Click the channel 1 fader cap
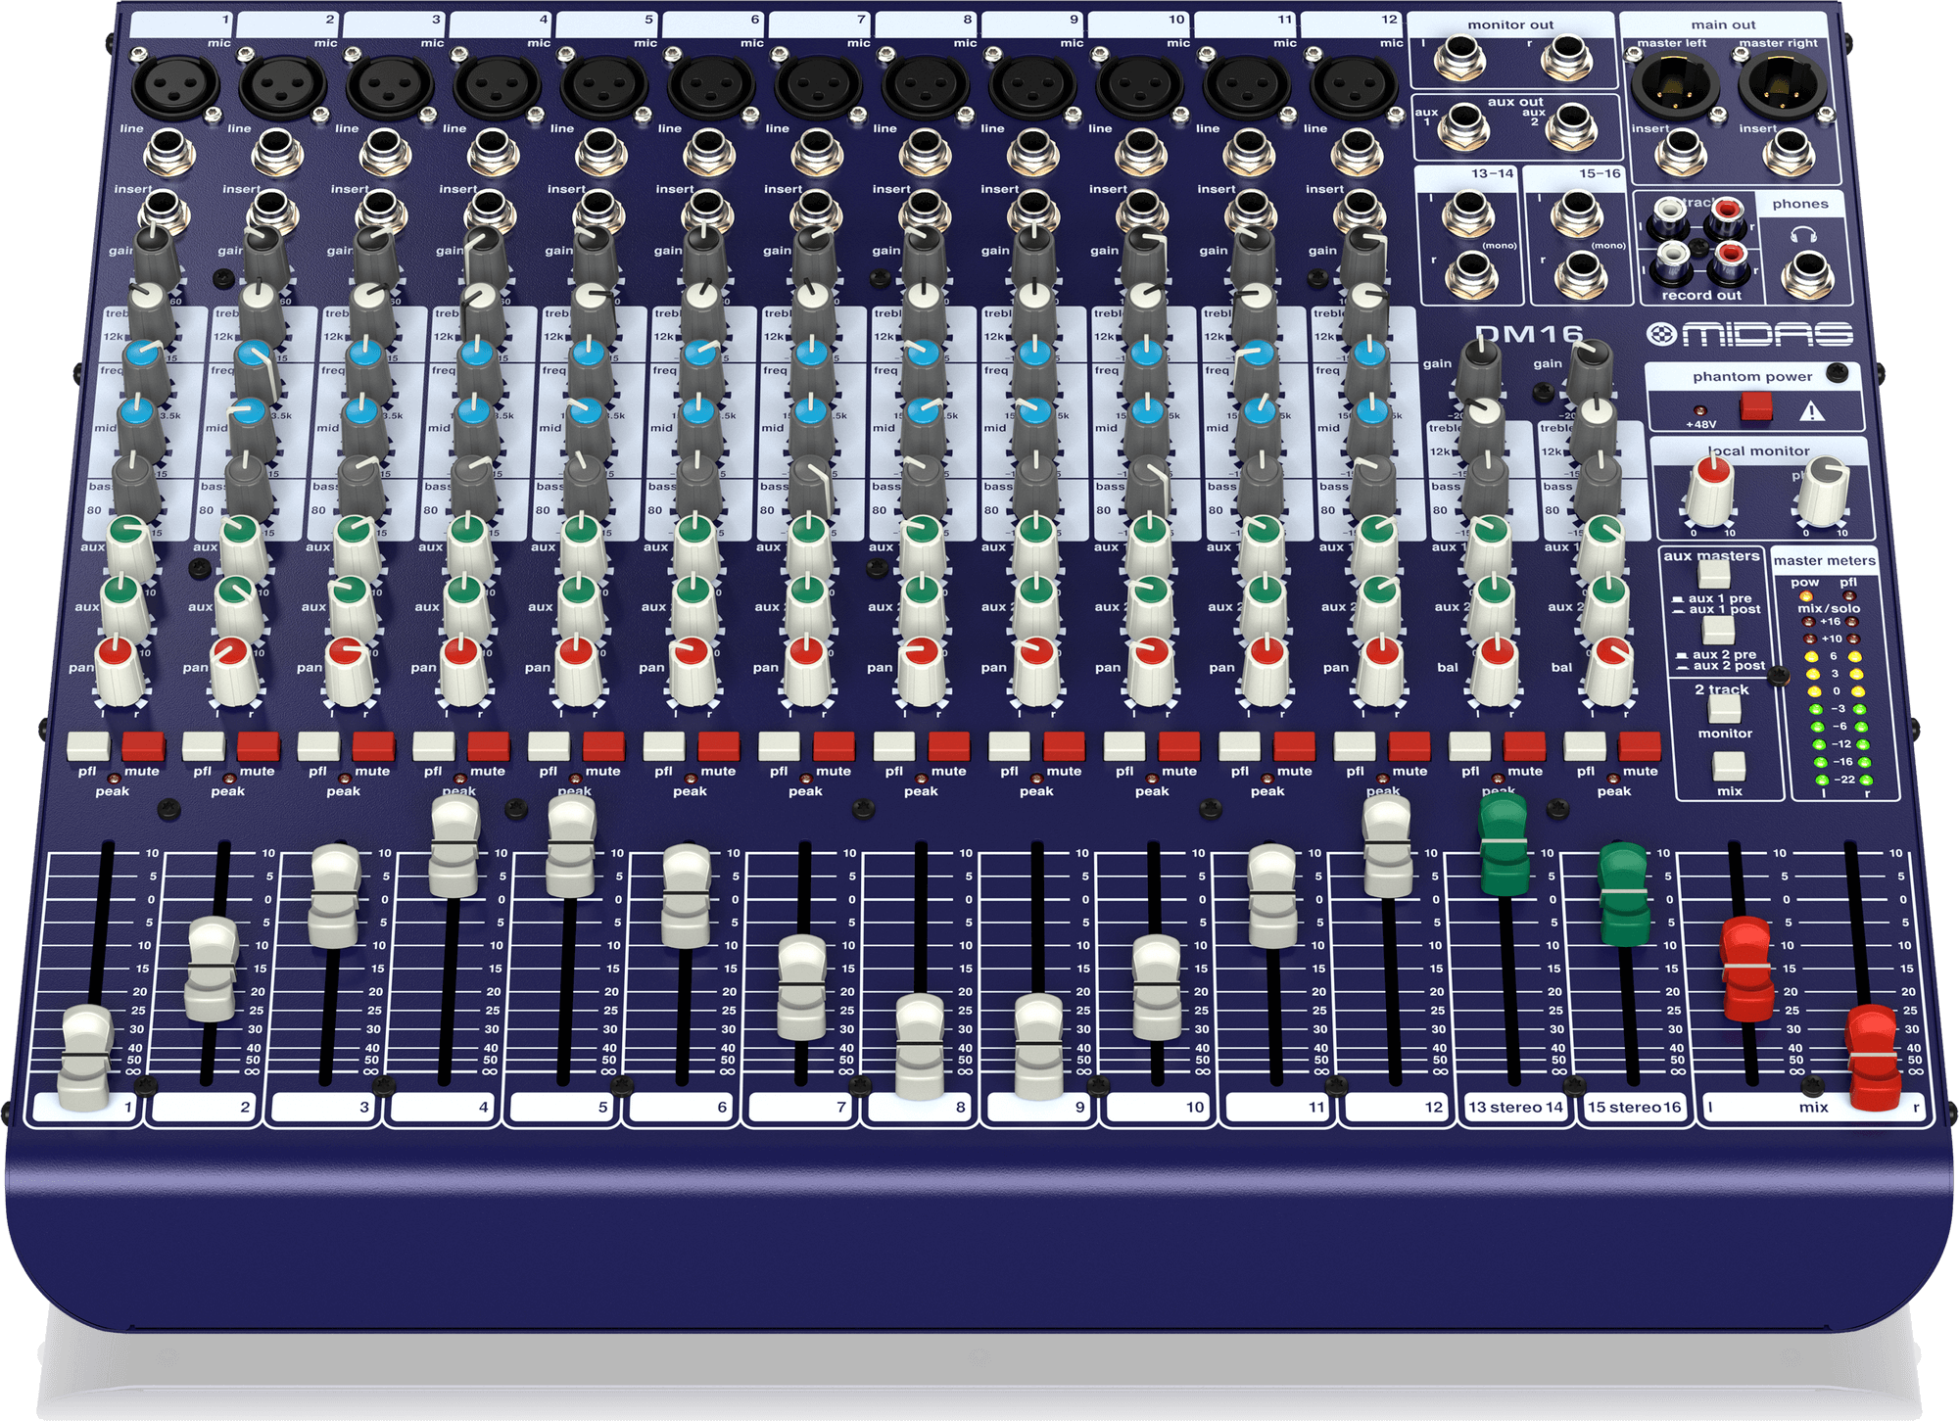 pyautogui.click(x=86, y=1056)
